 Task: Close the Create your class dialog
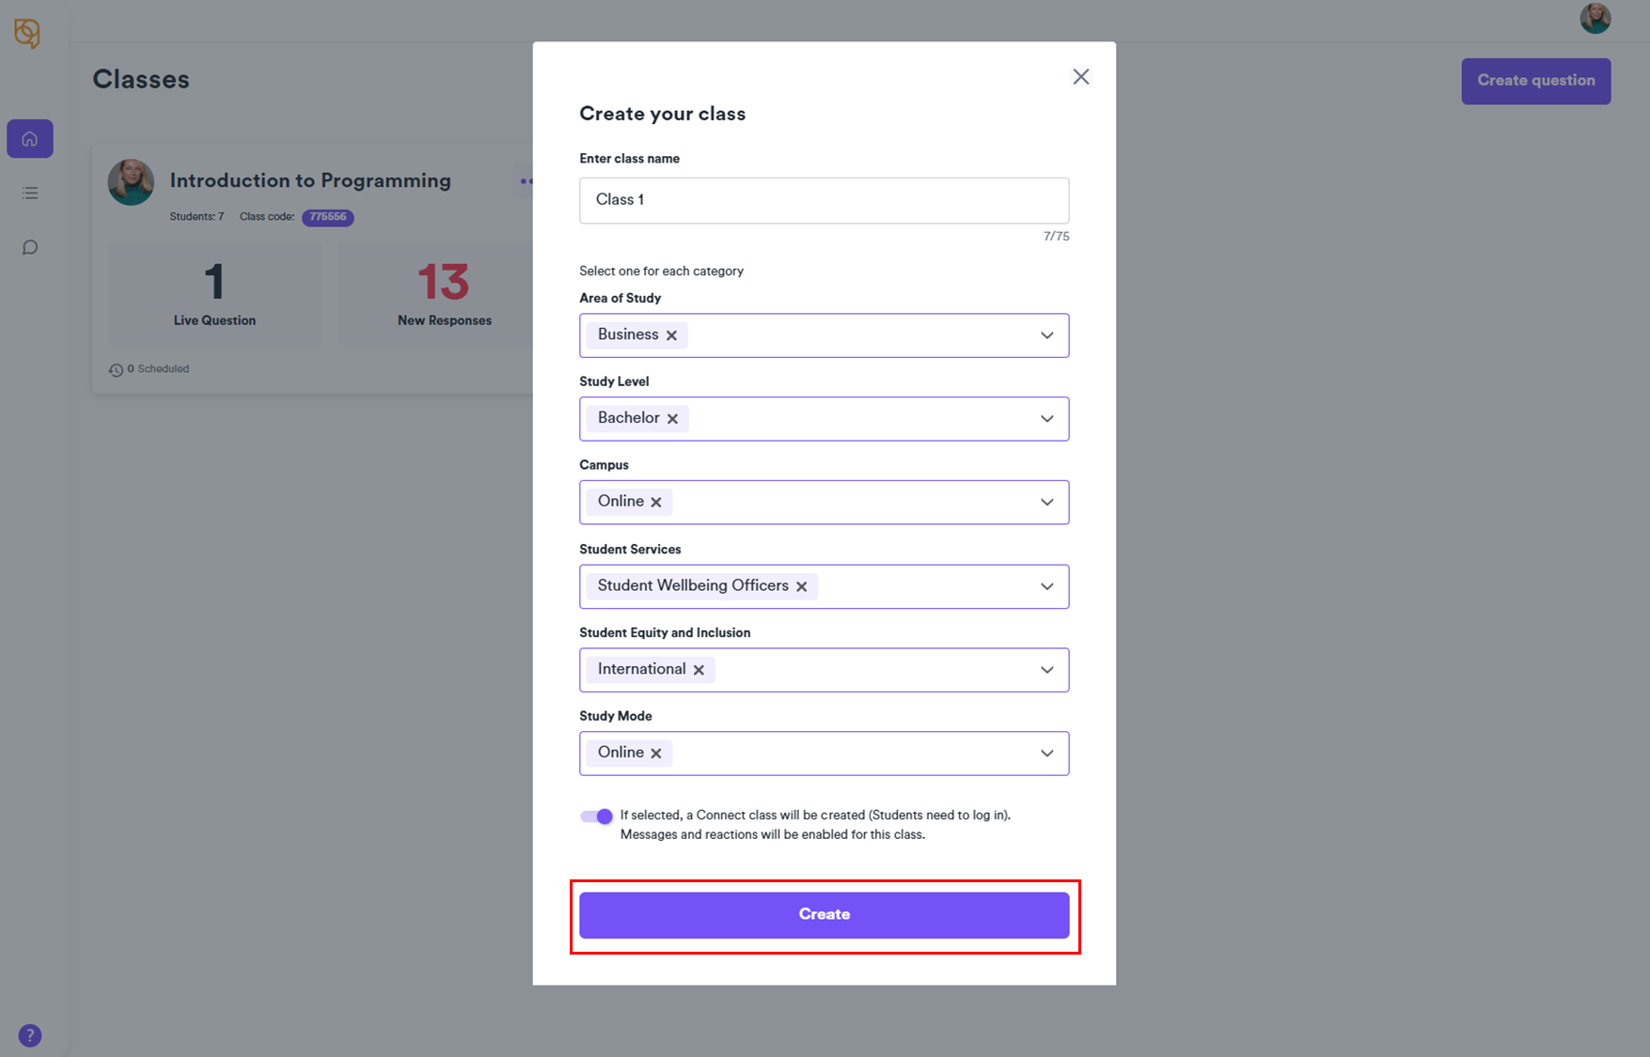coord(1081,77)
